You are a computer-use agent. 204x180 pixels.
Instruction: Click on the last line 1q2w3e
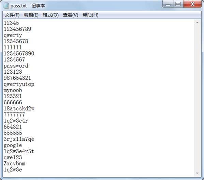pyautogui.click(x=13, y=170)
